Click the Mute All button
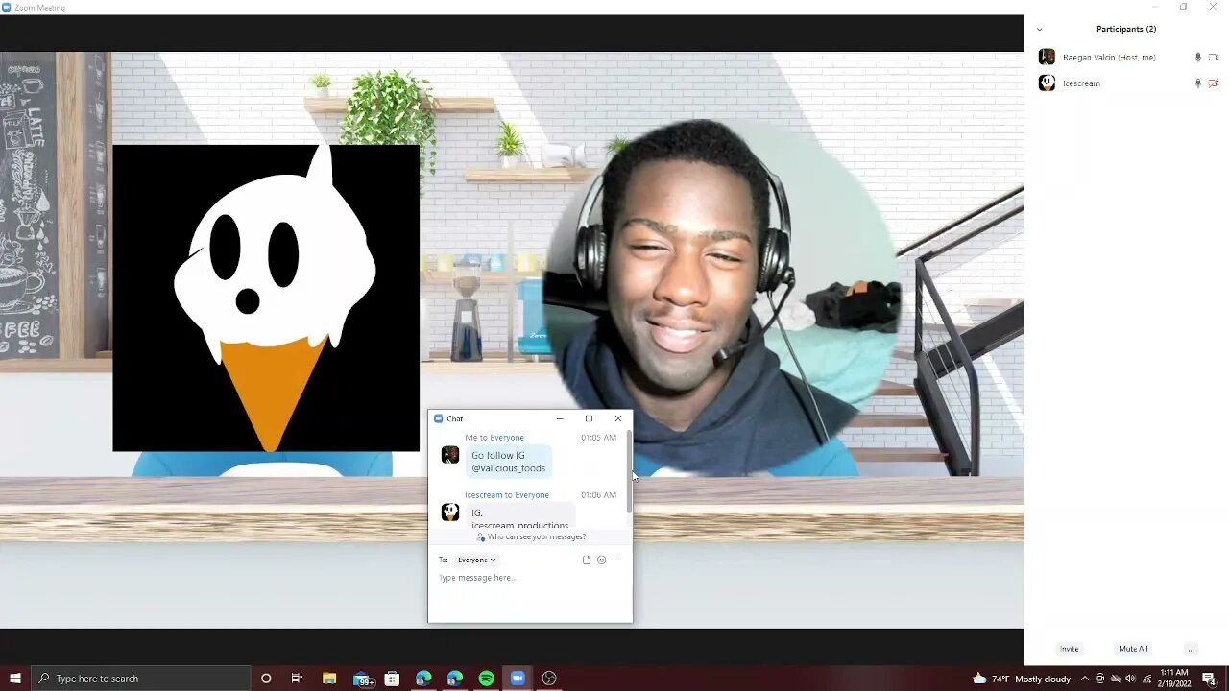This screenshot has height=691, width=1229. [1133, 649]
